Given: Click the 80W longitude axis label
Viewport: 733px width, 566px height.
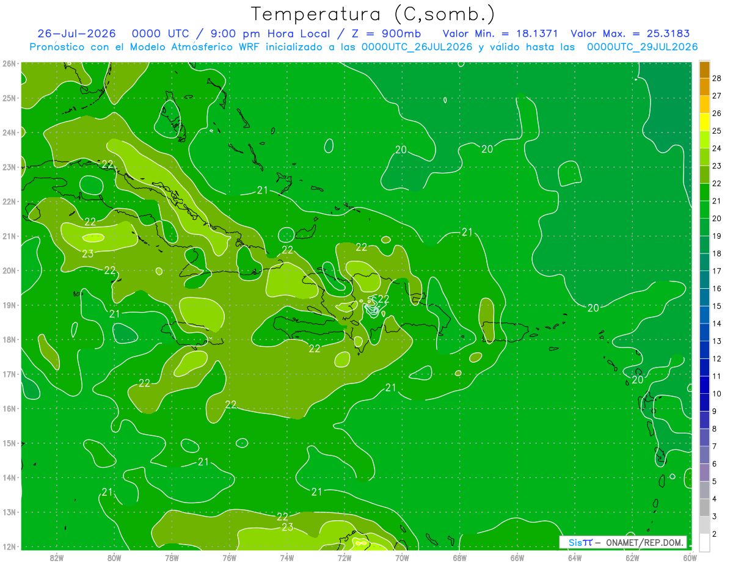Looking at the screenshot, I should point(114,557).
